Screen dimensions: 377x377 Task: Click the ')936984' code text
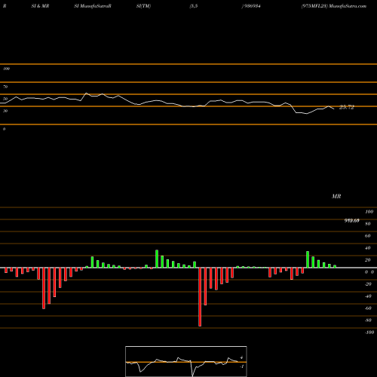tap(251, 6)
